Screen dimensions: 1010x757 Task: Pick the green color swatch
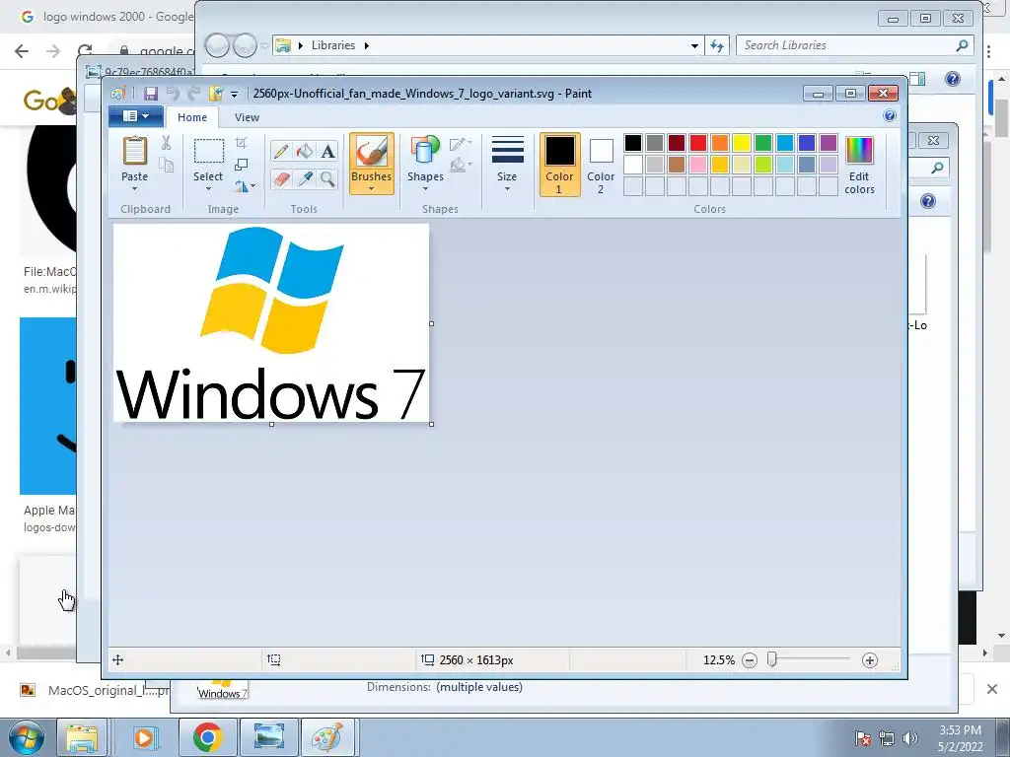click(x=763, y=143)
